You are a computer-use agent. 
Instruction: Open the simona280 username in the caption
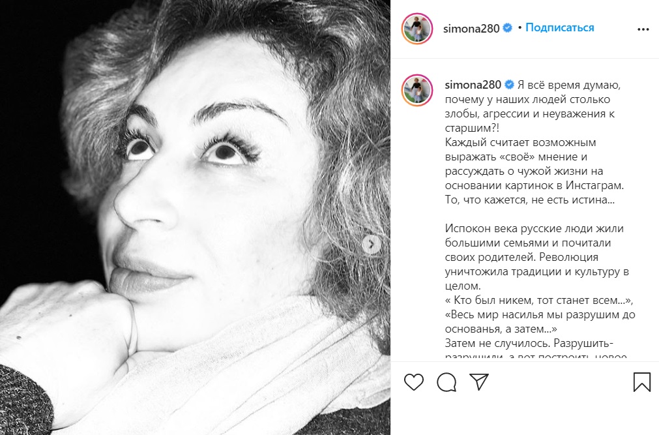tap(473, 85)
